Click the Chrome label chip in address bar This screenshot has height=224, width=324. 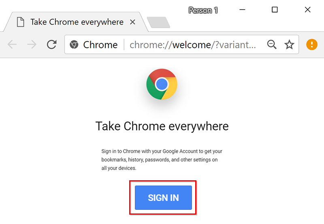pos(100,45)
